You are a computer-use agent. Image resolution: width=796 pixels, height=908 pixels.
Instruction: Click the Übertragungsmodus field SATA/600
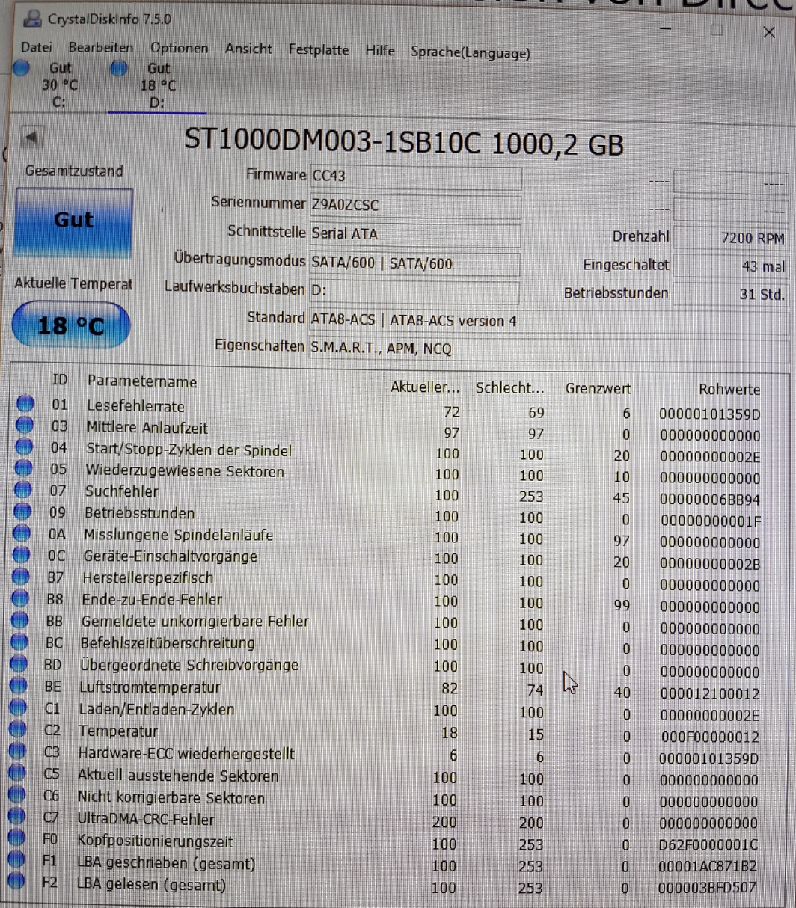415,263
